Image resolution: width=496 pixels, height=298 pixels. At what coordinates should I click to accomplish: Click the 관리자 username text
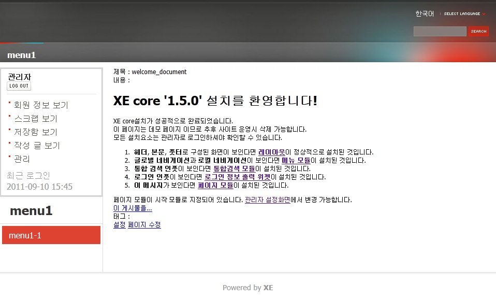tap(20, 77)
